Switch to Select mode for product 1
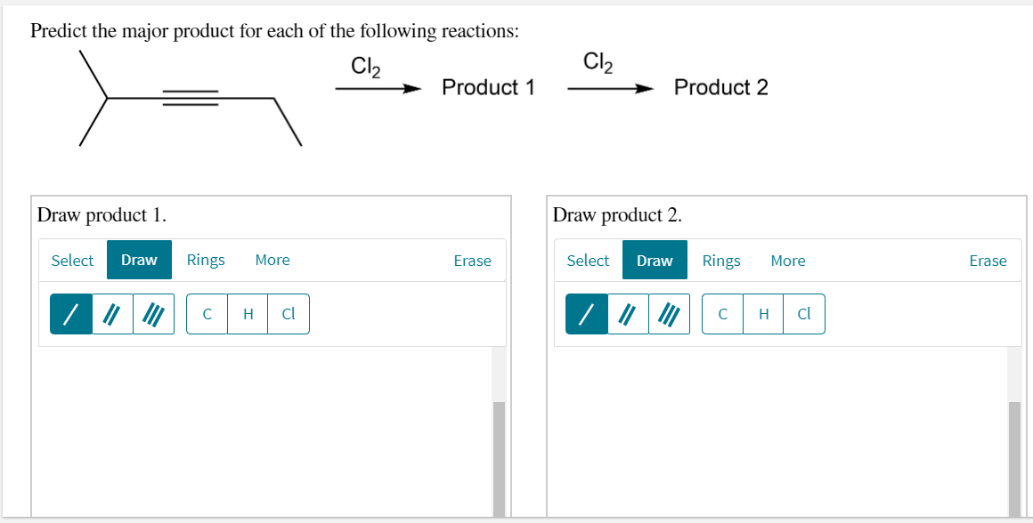Screen dimensions: 1033x523 tap(72, 261)
